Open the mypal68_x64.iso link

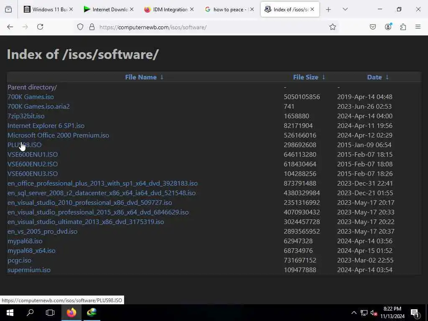[x=31, y=251]
